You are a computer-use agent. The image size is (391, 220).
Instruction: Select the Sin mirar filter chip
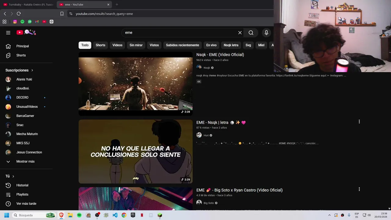pos(136,45)
